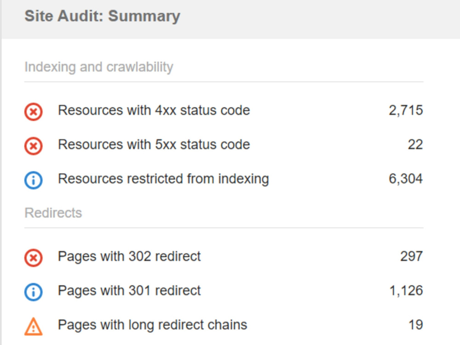Click the red error icon beside 5xx status code

click(34, 146)
